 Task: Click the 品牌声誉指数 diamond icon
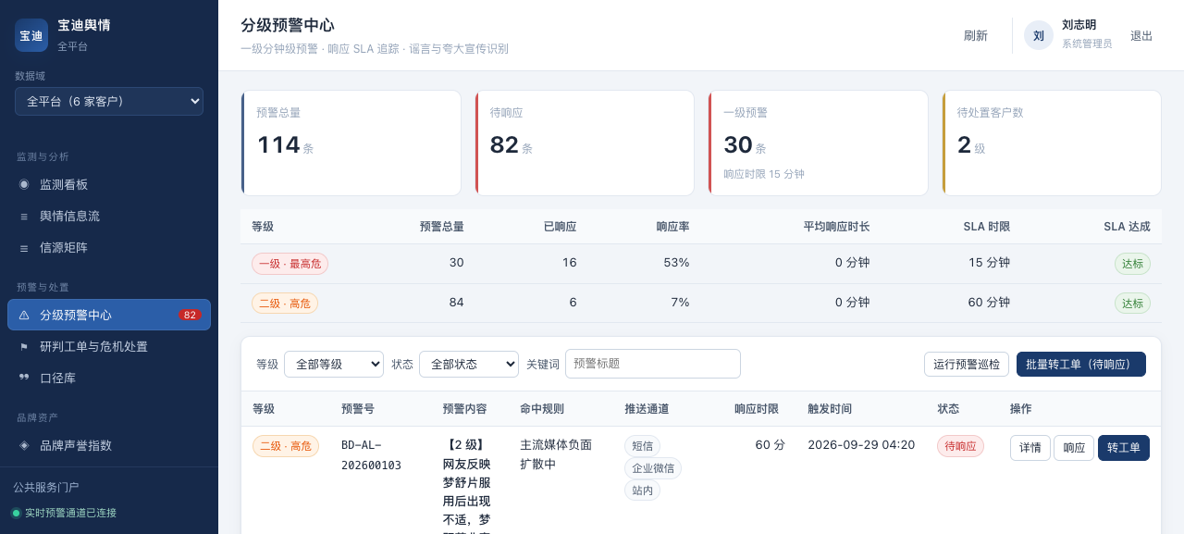click(24, 445)
